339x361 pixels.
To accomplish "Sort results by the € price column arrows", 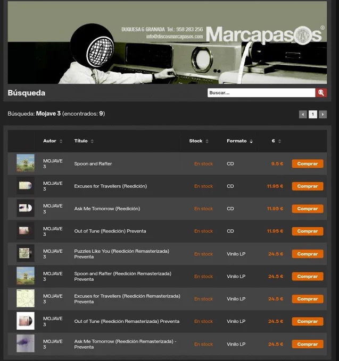I will [x=279, y=141].
